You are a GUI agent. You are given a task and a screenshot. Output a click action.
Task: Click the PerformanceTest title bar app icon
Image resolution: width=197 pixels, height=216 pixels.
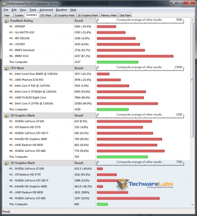coord(4,4)
